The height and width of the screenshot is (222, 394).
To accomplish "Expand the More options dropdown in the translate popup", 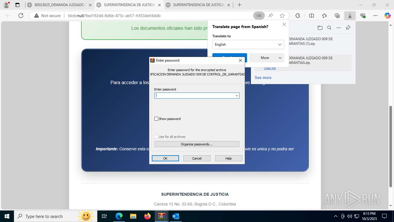I will click(280, 58).
